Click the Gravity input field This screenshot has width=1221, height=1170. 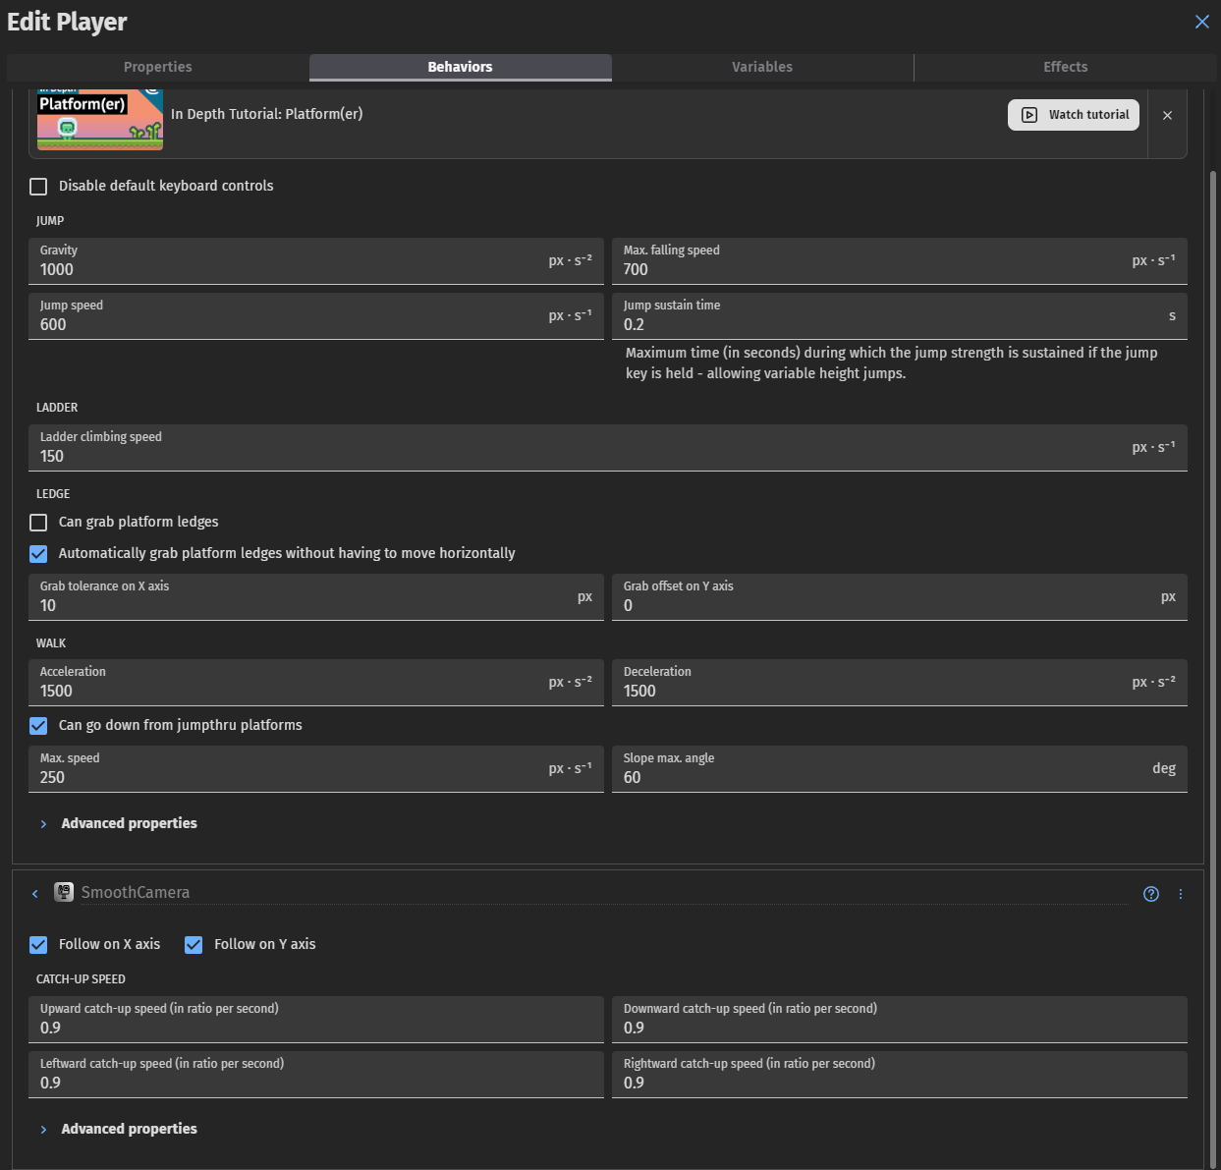click(295, 270)
